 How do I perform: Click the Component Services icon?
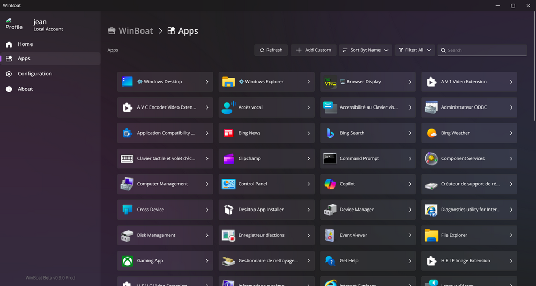point(431,159)
